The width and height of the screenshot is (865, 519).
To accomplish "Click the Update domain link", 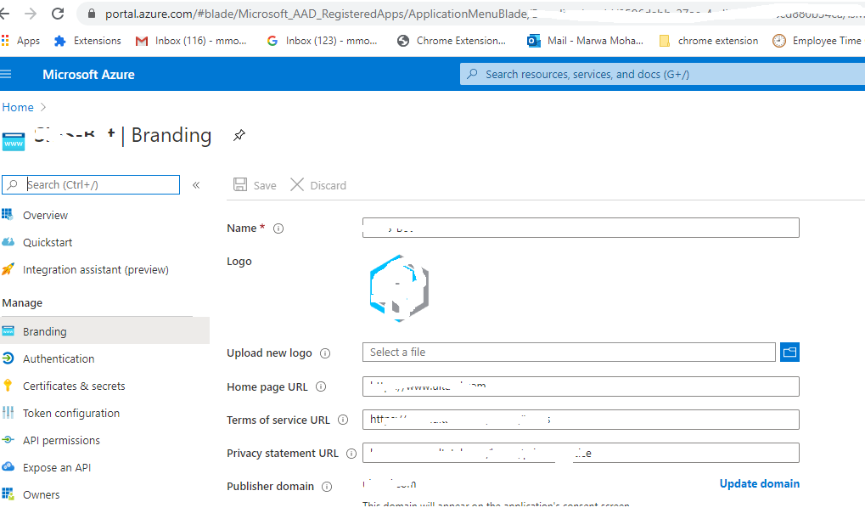I will (x=759, y=483).
